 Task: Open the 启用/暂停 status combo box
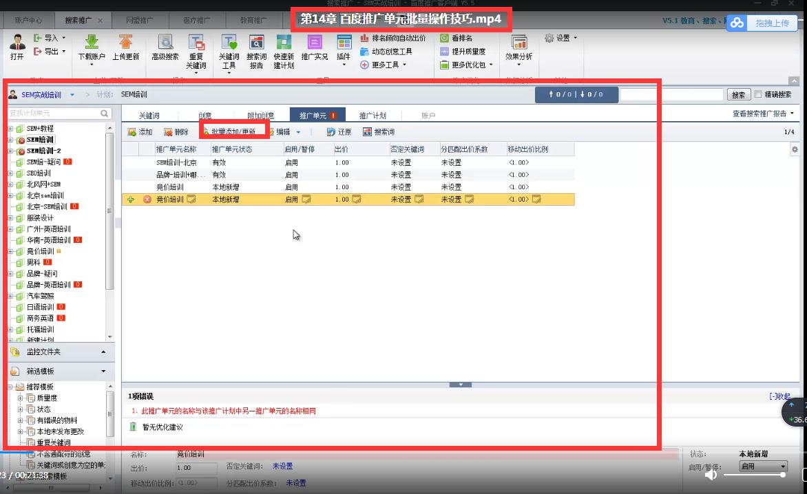764,466
